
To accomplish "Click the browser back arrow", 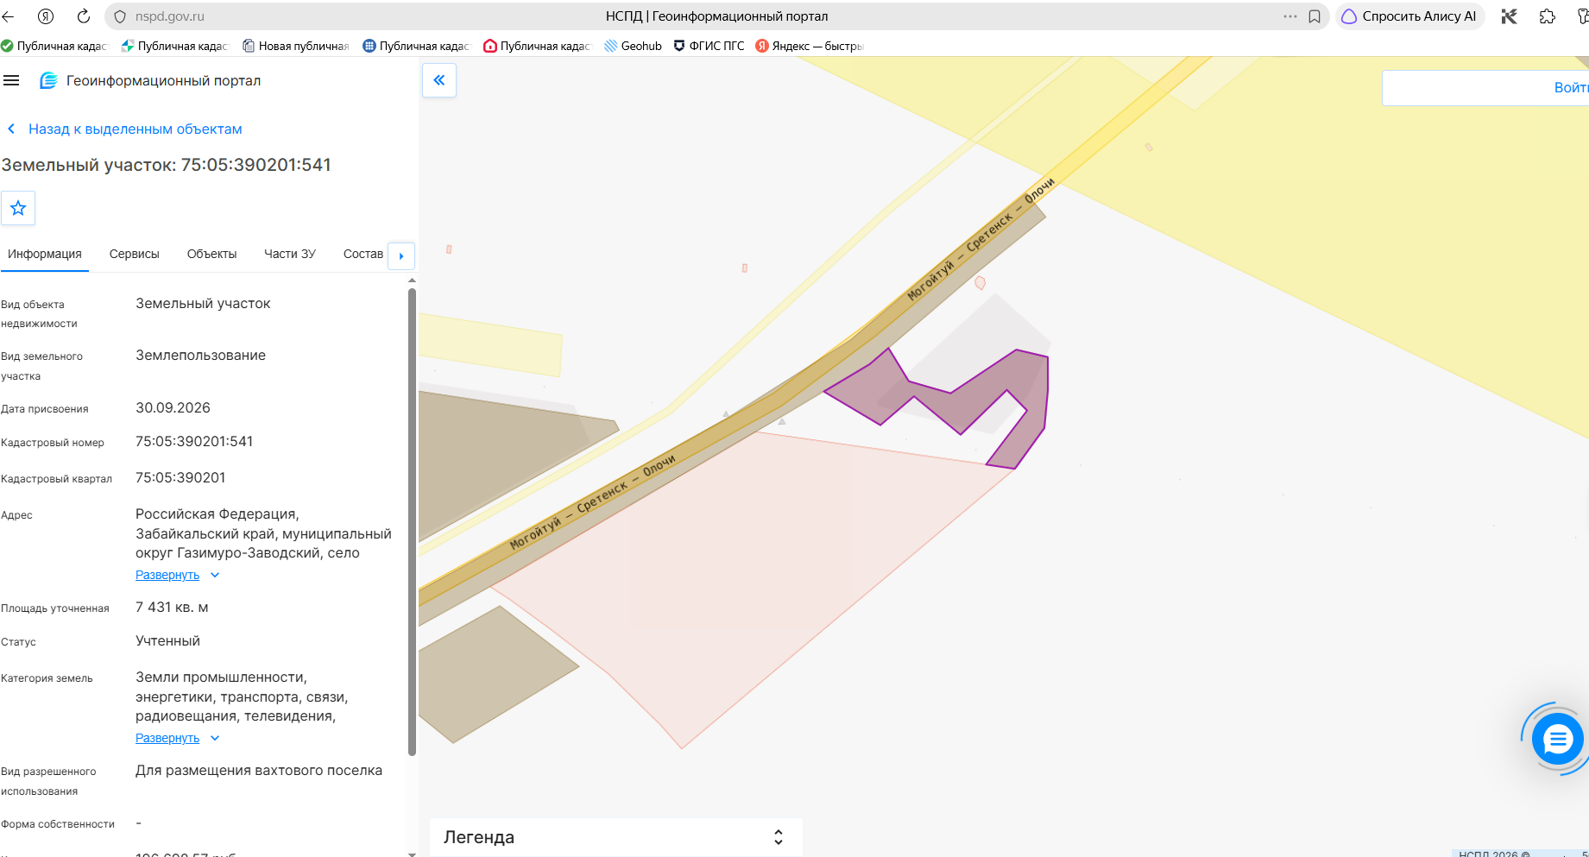I will click(9, 16).
